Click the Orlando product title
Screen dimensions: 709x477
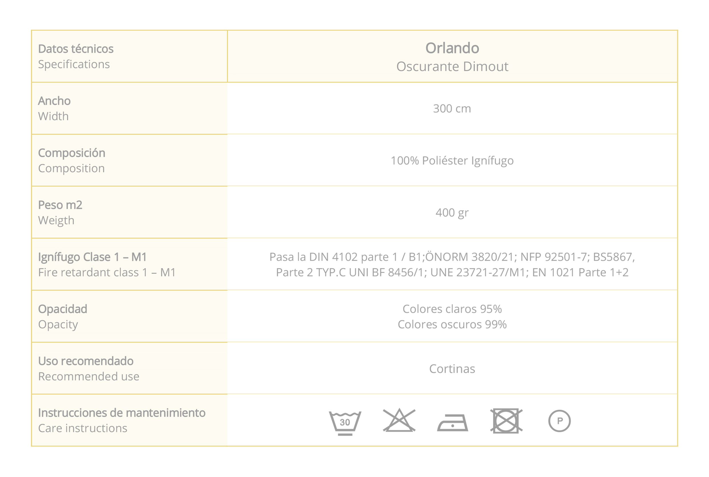click(x=452, y=48)
